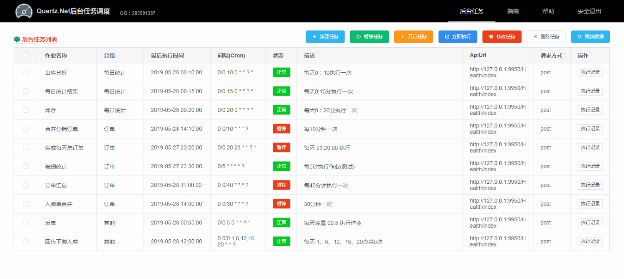Viewport: 624px width, 279px height.
Task: Click the 删除任务 button
Action: [546, 37]
